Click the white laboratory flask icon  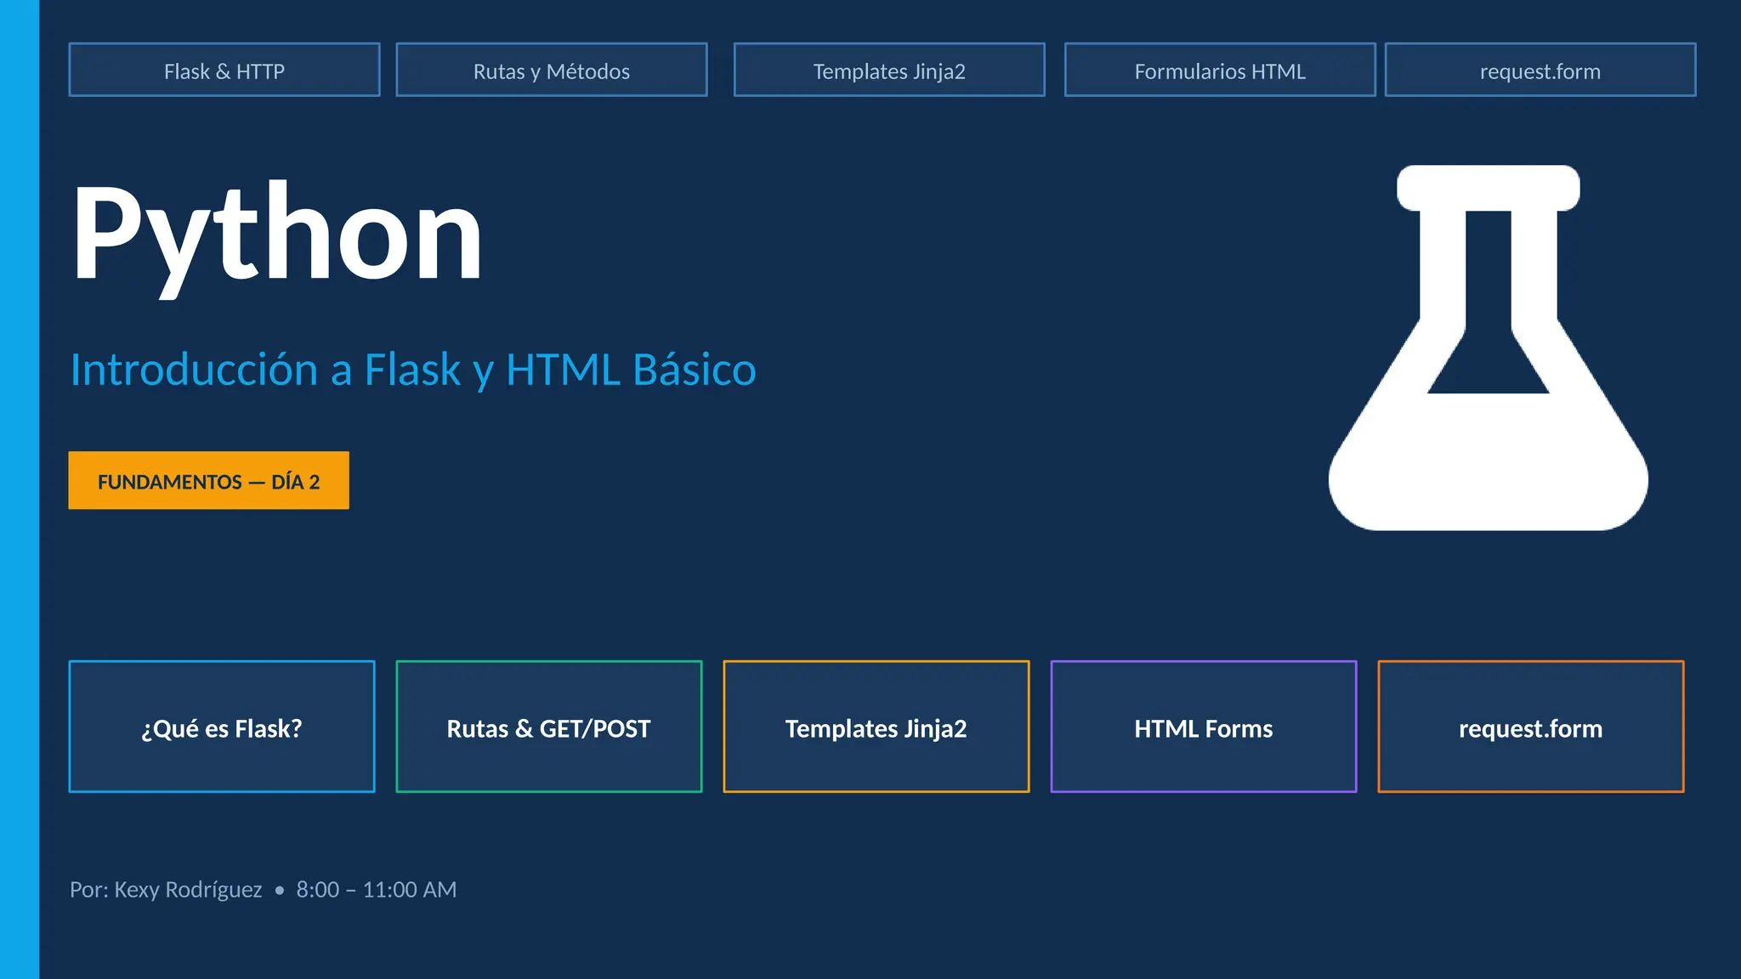[x=1488, y=459]
